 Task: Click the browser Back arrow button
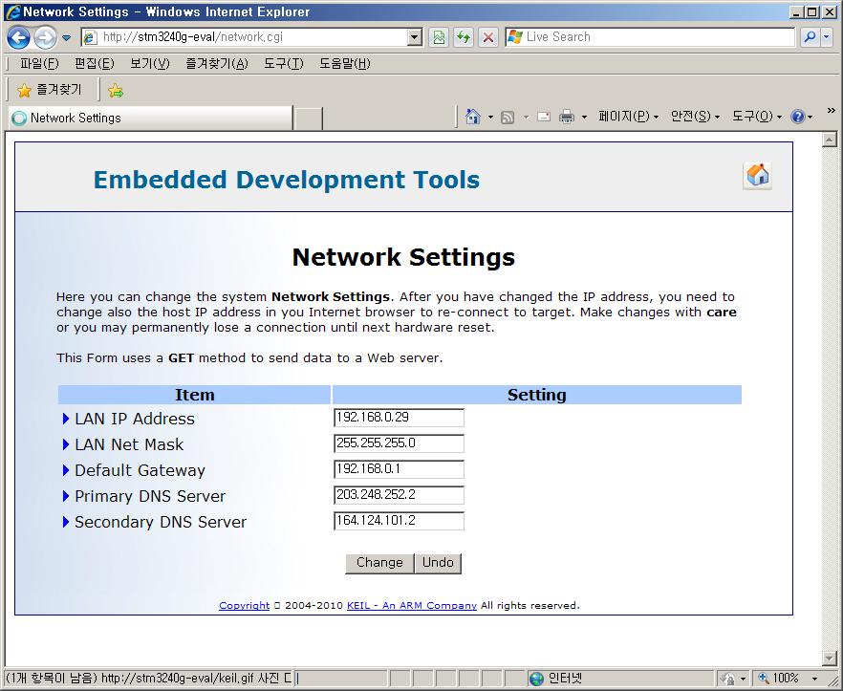pos(18,37)
